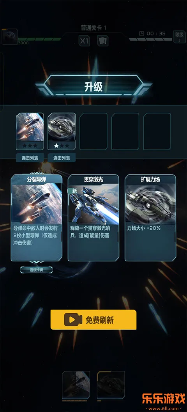Open 连击列表 under the force field card

(x=62, y=158)
